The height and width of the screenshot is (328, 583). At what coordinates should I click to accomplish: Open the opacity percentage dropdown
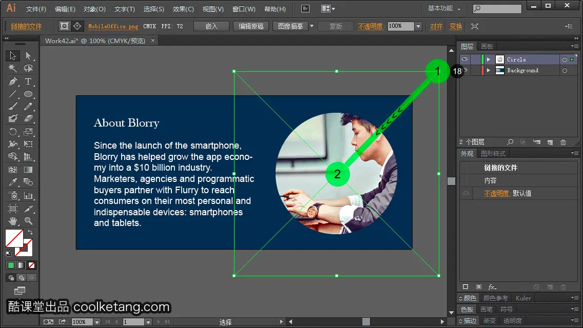point(418,26)
